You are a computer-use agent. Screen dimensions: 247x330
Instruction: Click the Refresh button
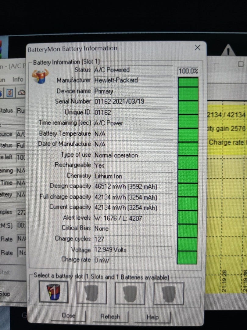(x=110, y=316)
